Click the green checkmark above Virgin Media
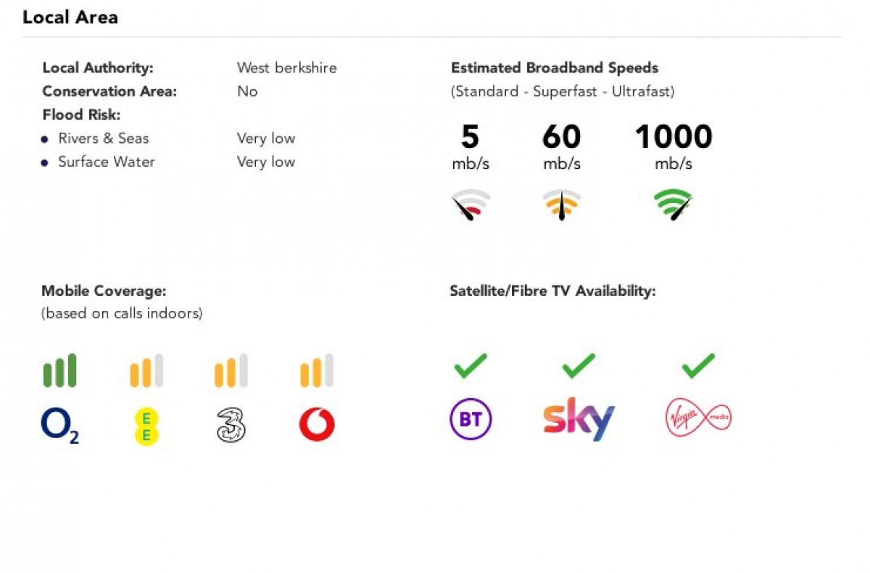This screenshot has height=573, width=870. (x=698, y=366)
